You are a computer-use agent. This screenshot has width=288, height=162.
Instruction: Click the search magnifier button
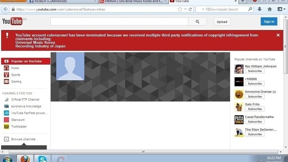[197, 22]
